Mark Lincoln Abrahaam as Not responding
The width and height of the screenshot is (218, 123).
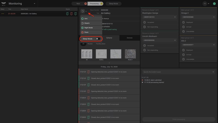click(x=145, y=50)
